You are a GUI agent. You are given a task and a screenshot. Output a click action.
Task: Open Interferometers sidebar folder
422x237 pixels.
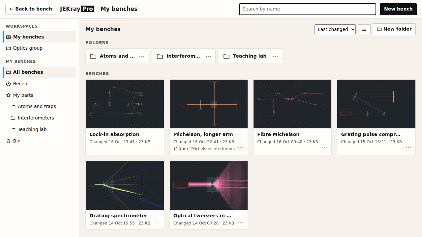click(x=42, y=118)
